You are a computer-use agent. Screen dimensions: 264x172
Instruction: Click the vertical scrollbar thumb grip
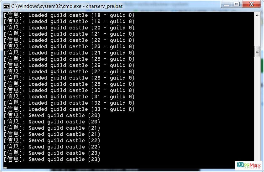pos(257,51)
